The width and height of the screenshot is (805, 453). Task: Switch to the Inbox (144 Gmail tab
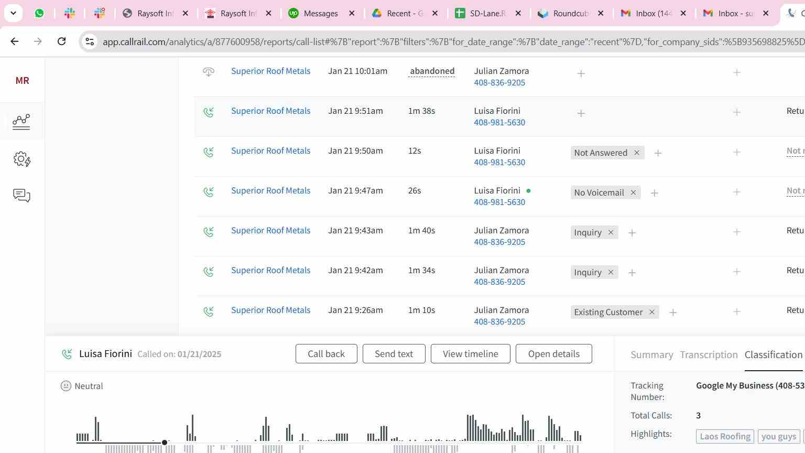click(653, 13)
